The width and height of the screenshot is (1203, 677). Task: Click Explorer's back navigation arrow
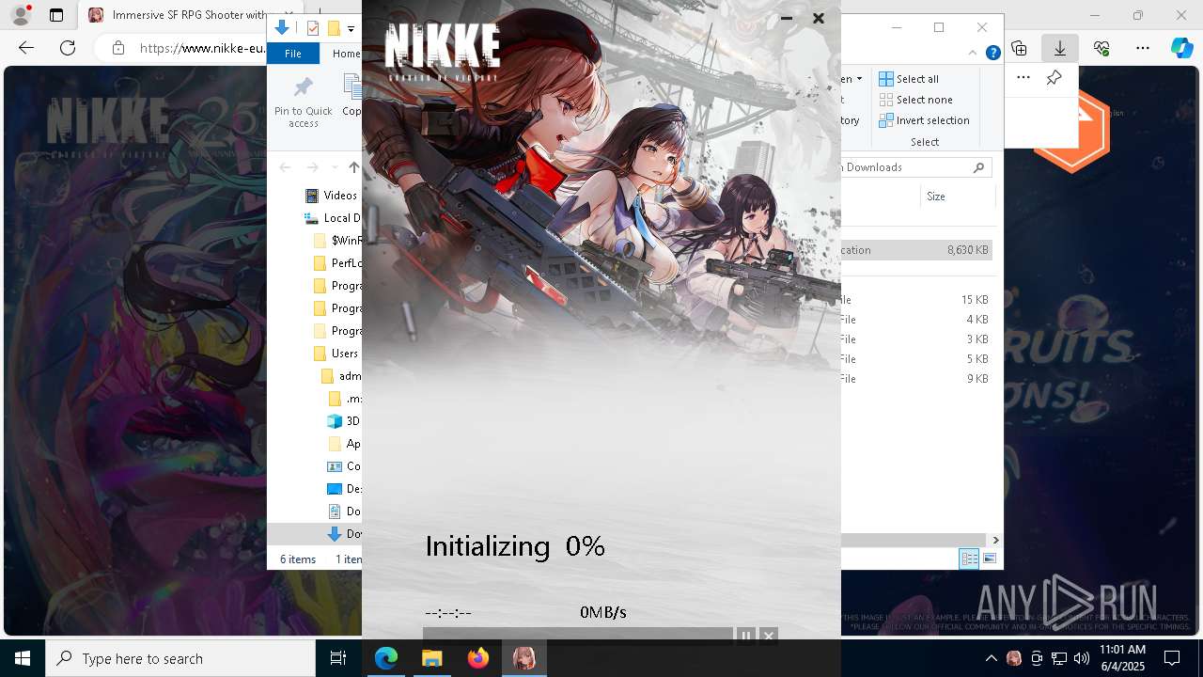coord(285,167)
